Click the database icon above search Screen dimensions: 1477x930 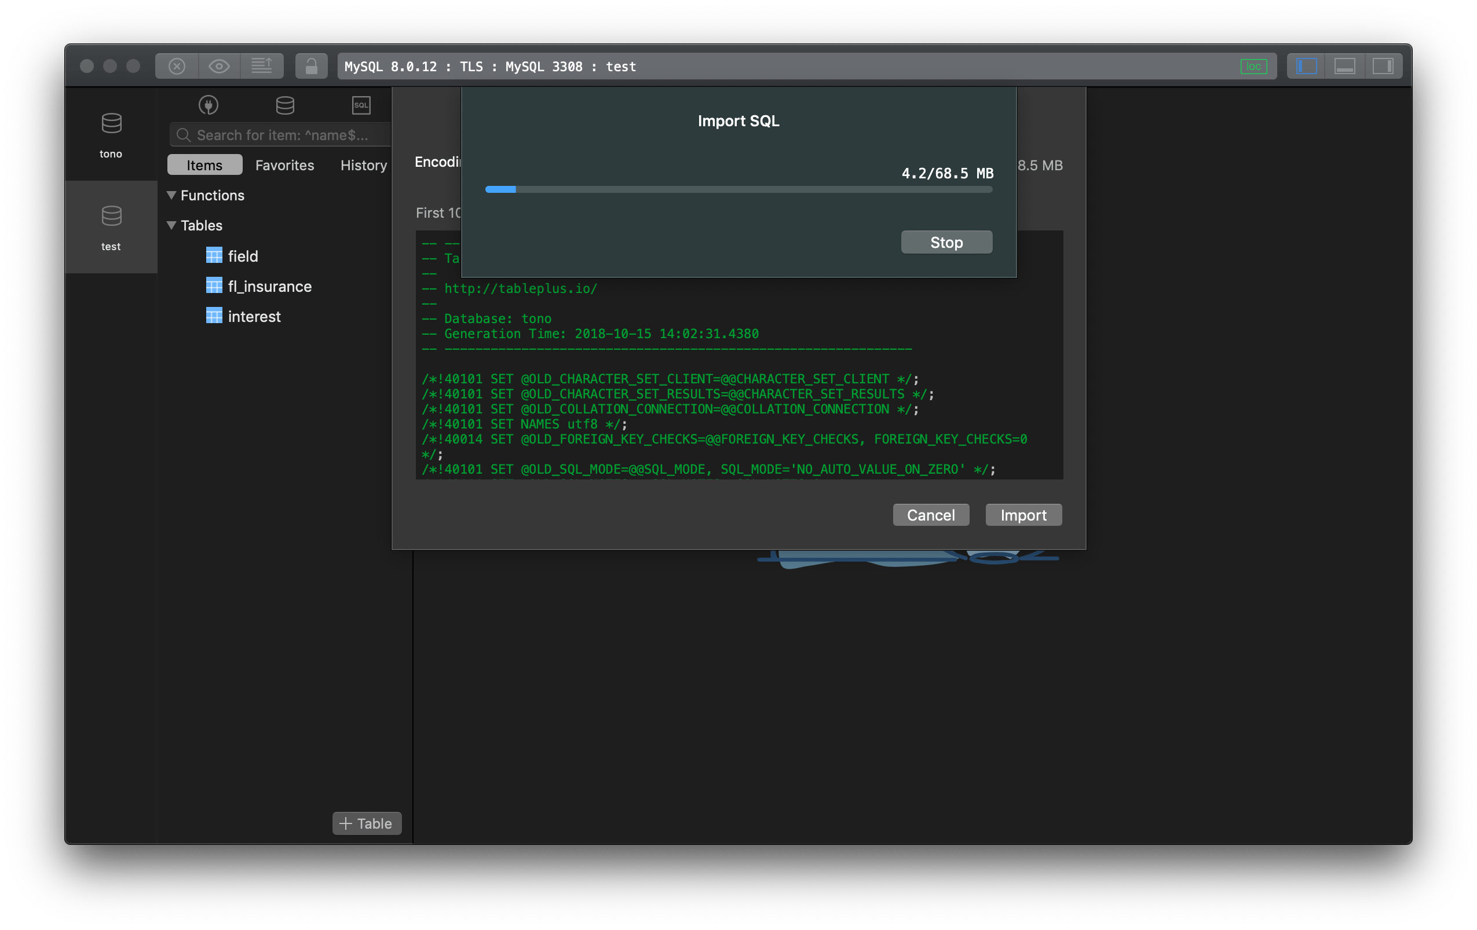click(285, 105)
